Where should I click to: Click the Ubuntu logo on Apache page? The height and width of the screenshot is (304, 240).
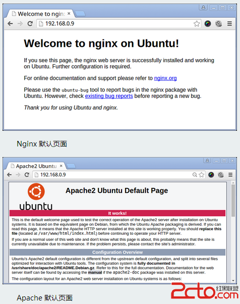pos(36,197)
